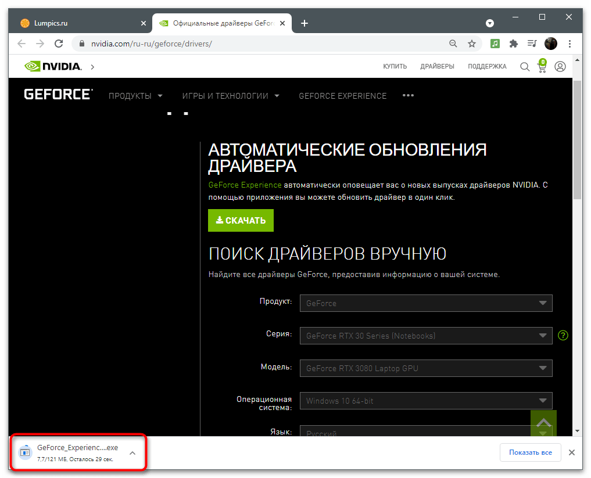591x478 pixels.
Task: Reload the NVIDIA drivers page
Action: pos(59,44)
